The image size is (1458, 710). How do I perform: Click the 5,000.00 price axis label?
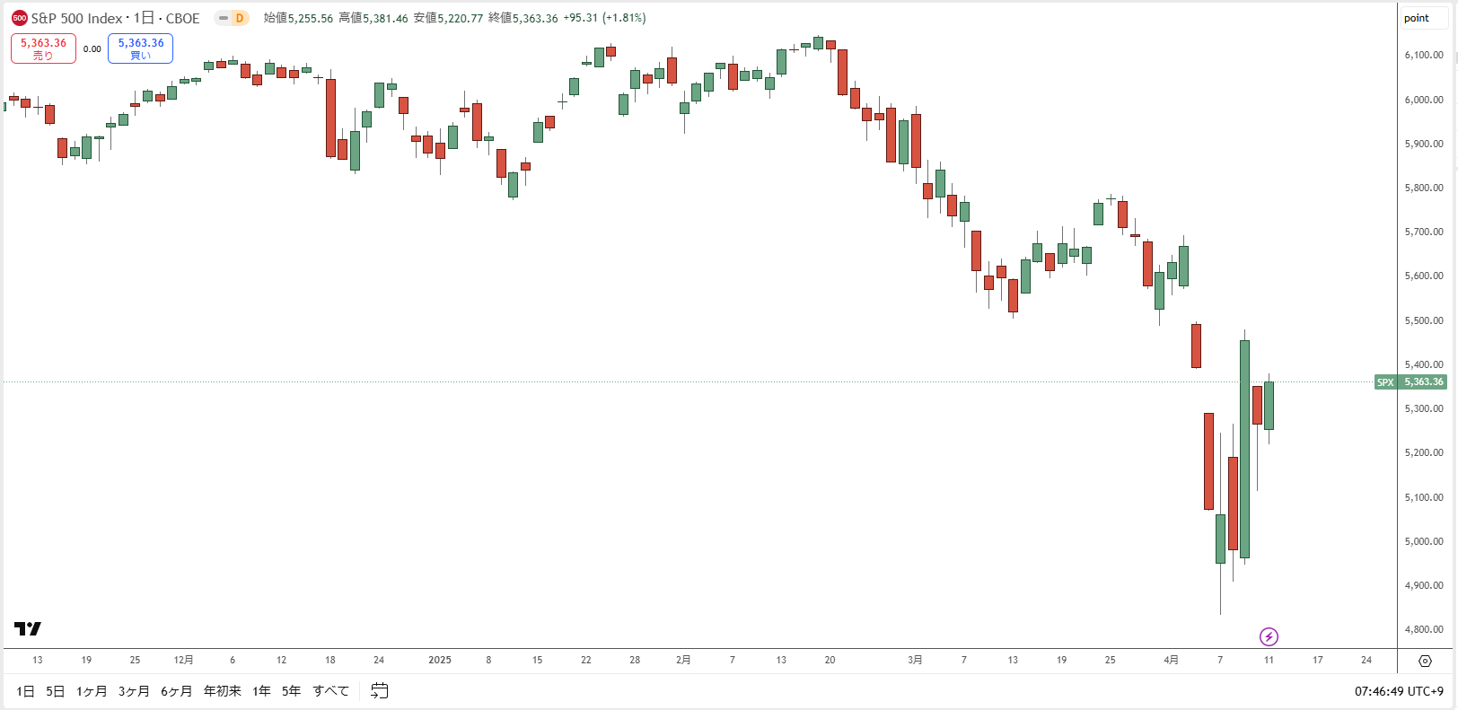coord(1424,541)
